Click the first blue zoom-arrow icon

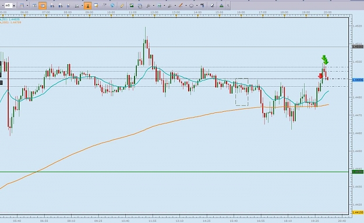[52, 6]
